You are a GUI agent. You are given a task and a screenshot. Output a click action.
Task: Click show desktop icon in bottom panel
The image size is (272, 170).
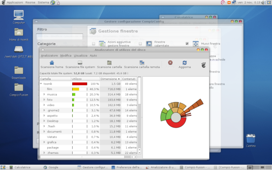point(3,167)
